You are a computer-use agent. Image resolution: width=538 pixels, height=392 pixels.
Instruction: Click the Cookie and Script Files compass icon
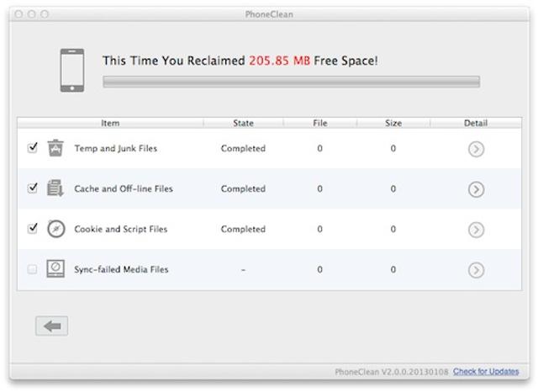coord(55,229)
